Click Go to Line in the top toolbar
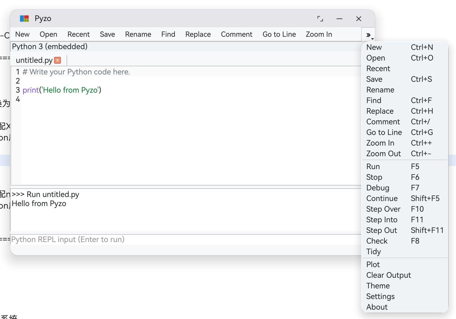Viewport: 456px width, 319px height. (279, 34)
